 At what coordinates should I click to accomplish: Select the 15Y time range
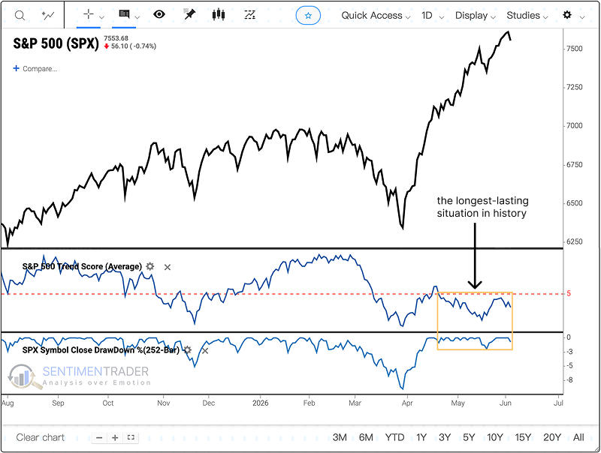coord(523,437)
